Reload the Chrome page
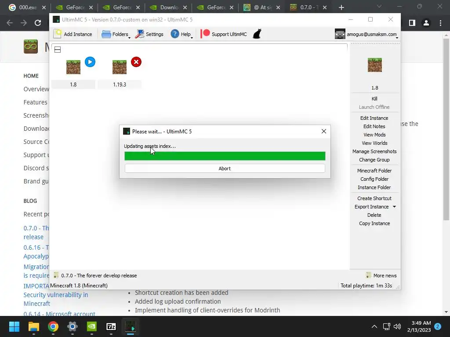450x337 pixels. point(38,23)
